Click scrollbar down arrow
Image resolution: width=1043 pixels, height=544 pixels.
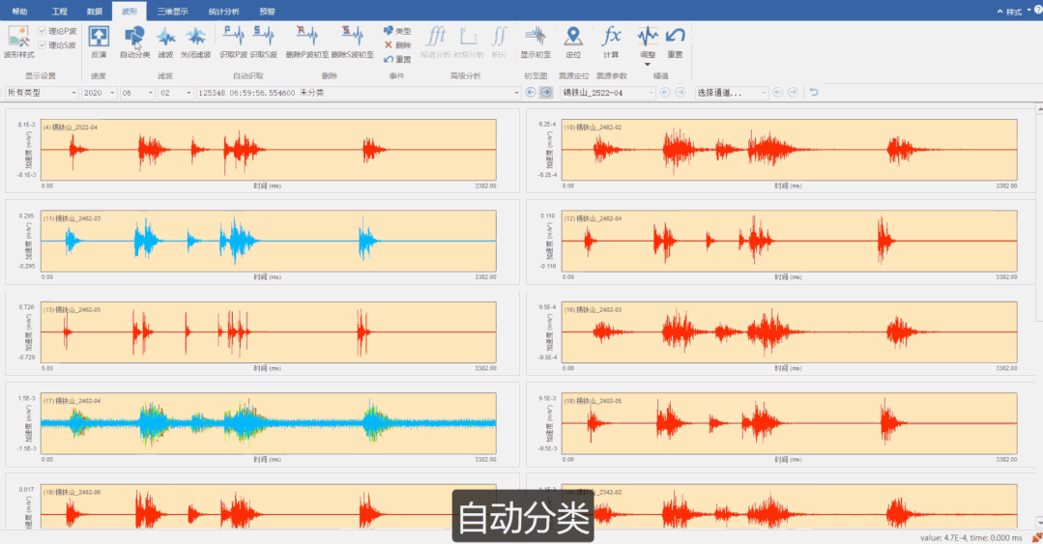[1039, 524]
